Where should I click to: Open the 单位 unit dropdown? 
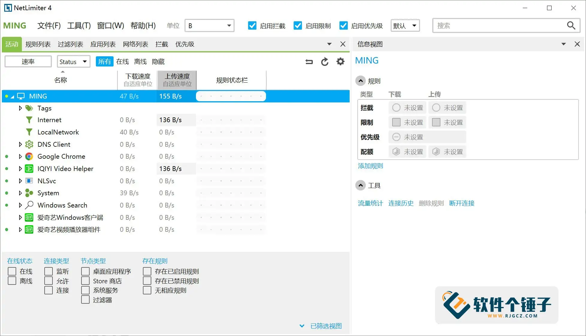pyautogui.click(x=209, y=25)
